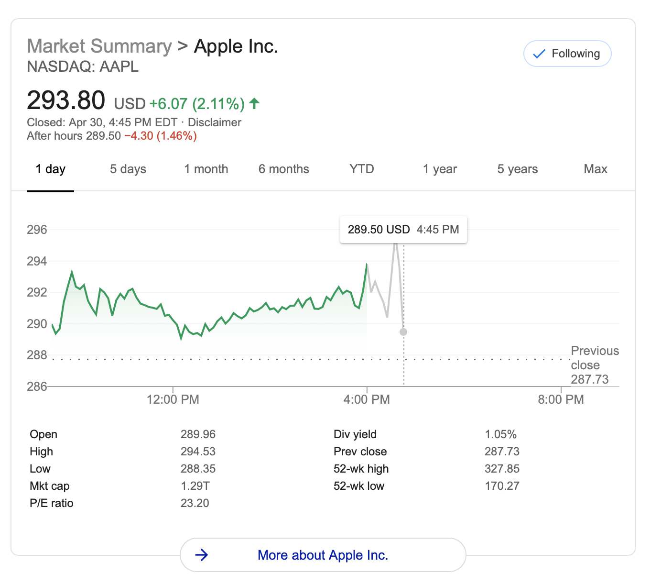Click the blue arrow on More about button
672x574 pixels.
coord(203,555)
